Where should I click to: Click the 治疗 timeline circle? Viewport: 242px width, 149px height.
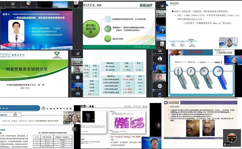191,71
